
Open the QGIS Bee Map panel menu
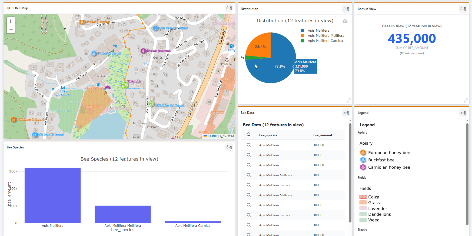tap(229, 8)
